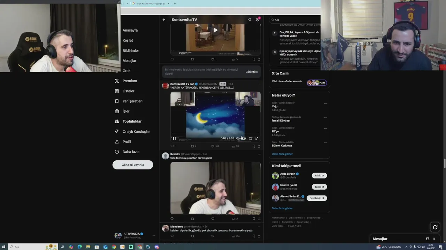
Task: Click the Gönderi yayınla button
Action: click(133, 165)
